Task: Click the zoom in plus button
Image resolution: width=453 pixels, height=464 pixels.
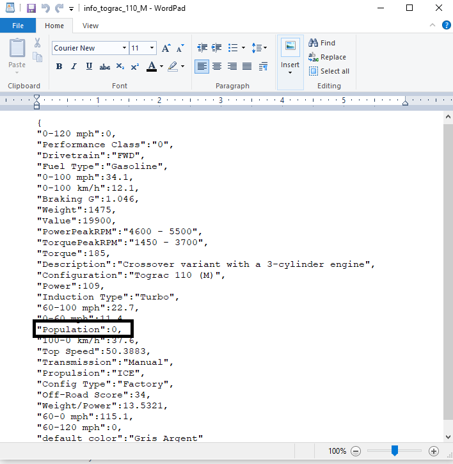Action: (434, 451)
